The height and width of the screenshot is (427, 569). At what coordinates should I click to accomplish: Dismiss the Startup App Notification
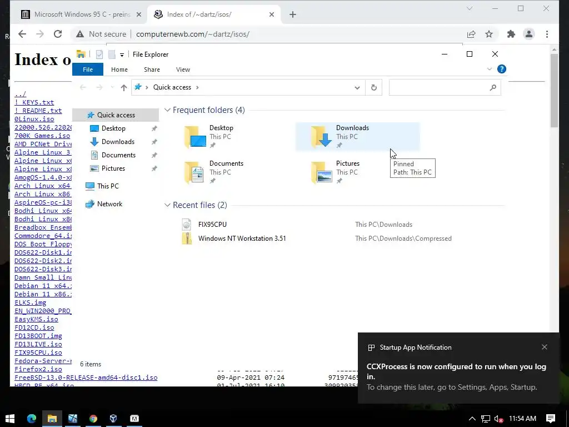coord(545,347)
